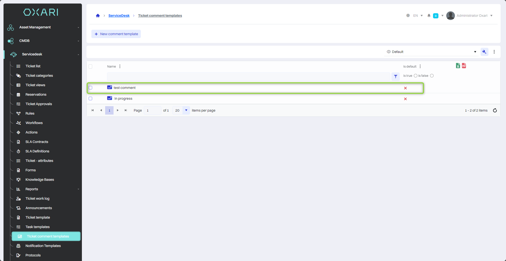Click the wrench view settings icon
506x261 pixels.
pos(484,52)
